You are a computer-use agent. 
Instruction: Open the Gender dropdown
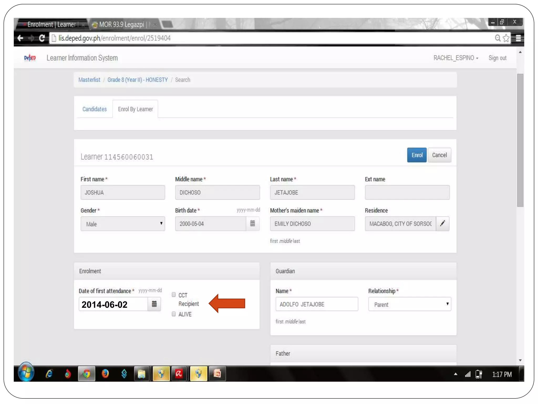[123, 224]
